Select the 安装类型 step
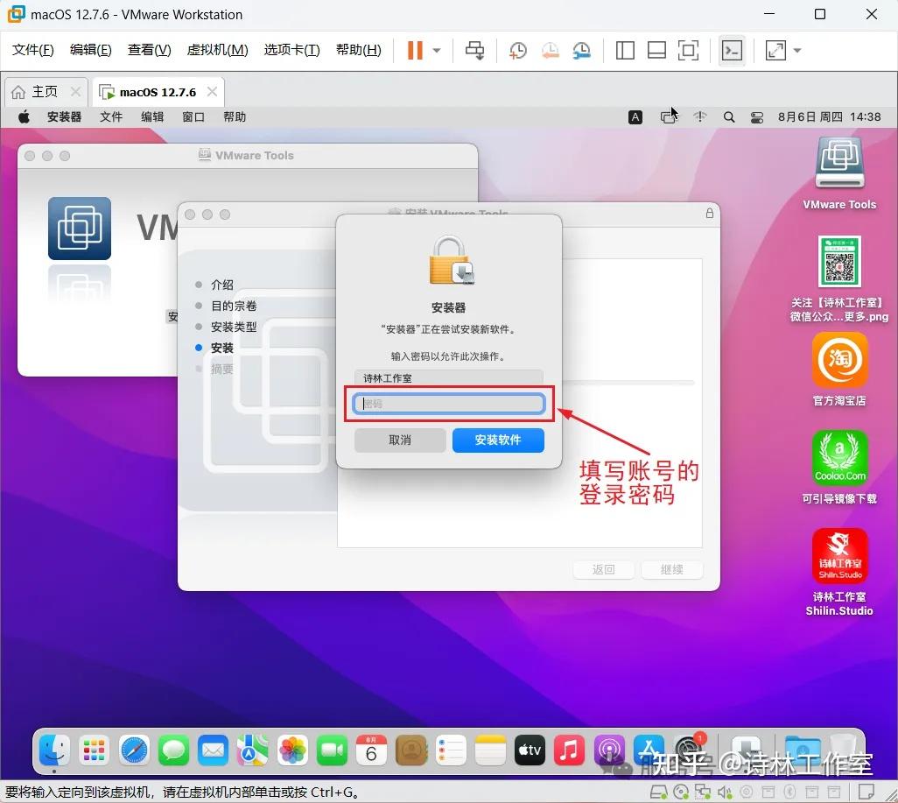 234,327
